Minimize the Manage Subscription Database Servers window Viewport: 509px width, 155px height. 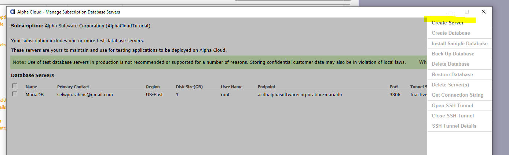click(x=450, y=12)
